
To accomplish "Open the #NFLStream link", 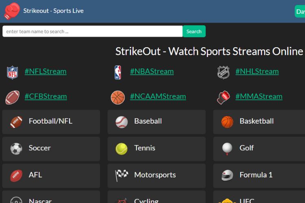I will click(46, 72).
